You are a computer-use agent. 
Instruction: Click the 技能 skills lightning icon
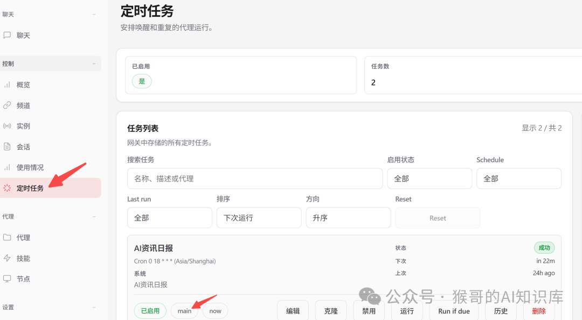[x=8, y=258]
